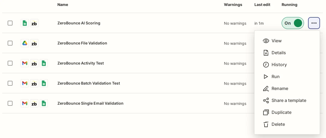Click the ZeroBounce icon on Batch Validation Test row
Image resolution: width=326 pixels, height=138 pixels.
(x=34, y=84)
